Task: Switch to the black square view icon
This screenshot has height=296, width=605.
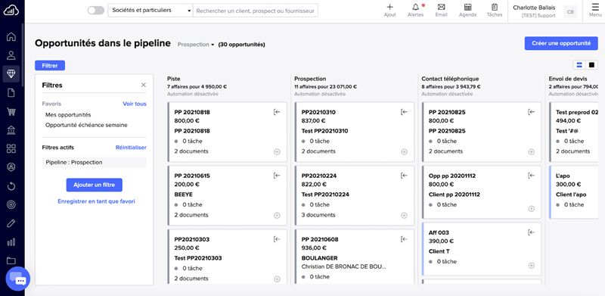Action: pos(591,65)
